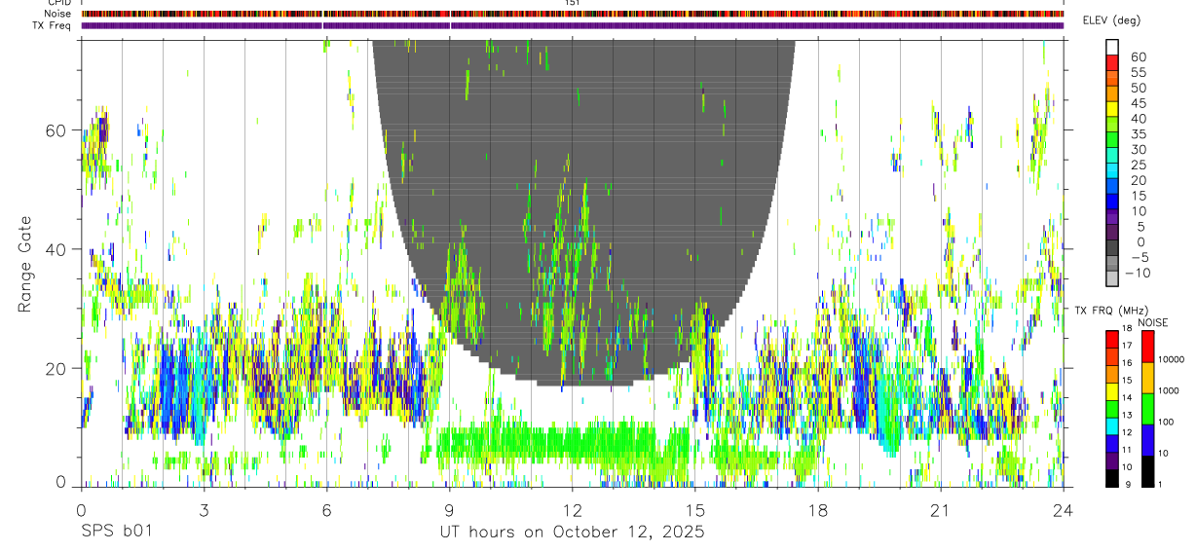This screenshot has width=1196, height=552.
Task: Click the 'SPS b01' radar beam label
Action: [x=117, y=533]
